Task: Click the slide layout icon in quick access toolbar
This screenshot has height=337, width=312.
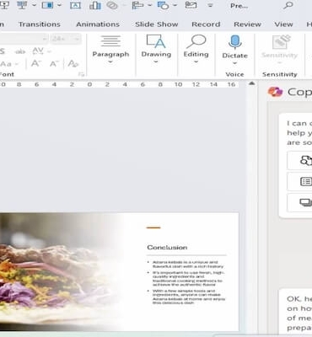Action: click(47, 5)
